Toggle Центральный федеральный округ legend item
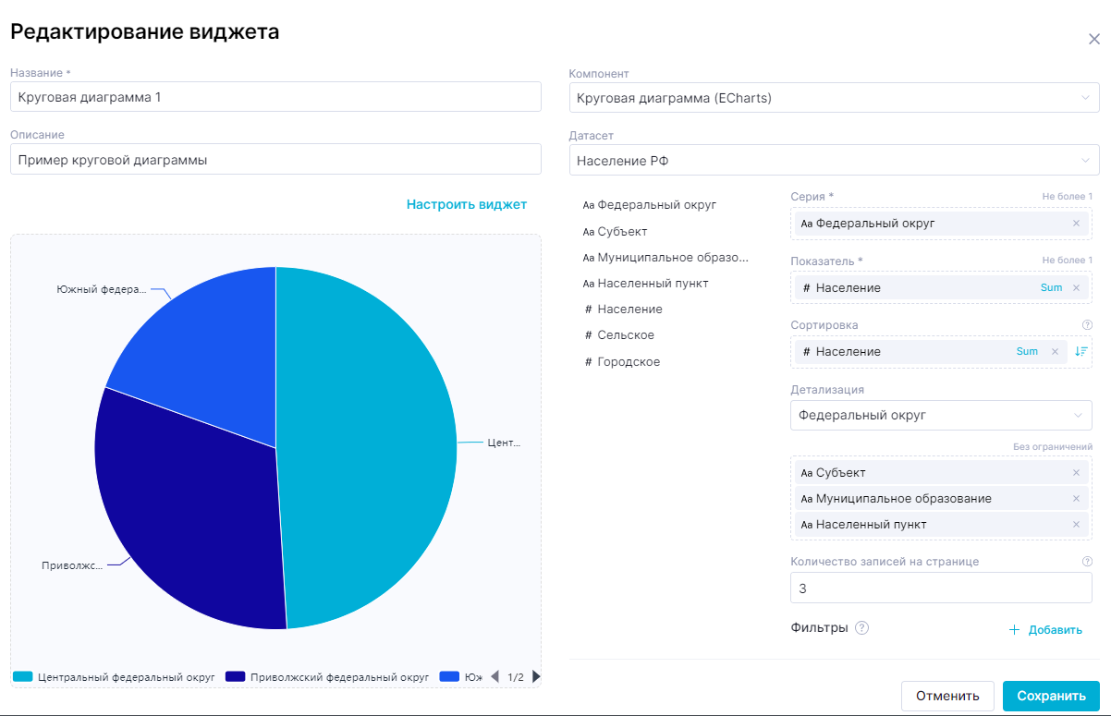Image resolution: width=1111 pixels, height=716 pixels. coord(115,677)
